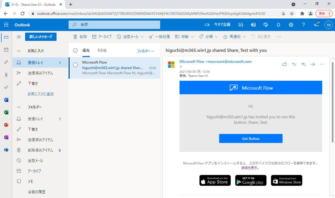Image resolution: width=335 pixels, height=198 pixels.
Task: Click the 詳細を表示 link
Action: 250,168
